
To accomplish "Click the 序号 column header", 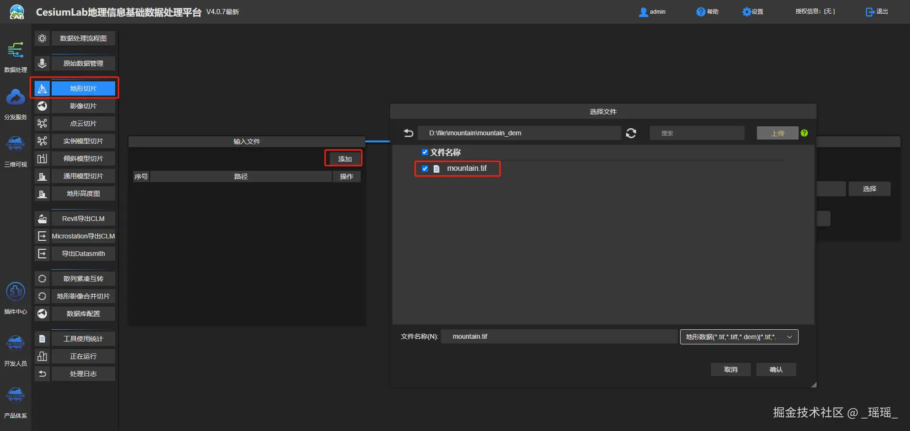I will click(x=141, y=176).
